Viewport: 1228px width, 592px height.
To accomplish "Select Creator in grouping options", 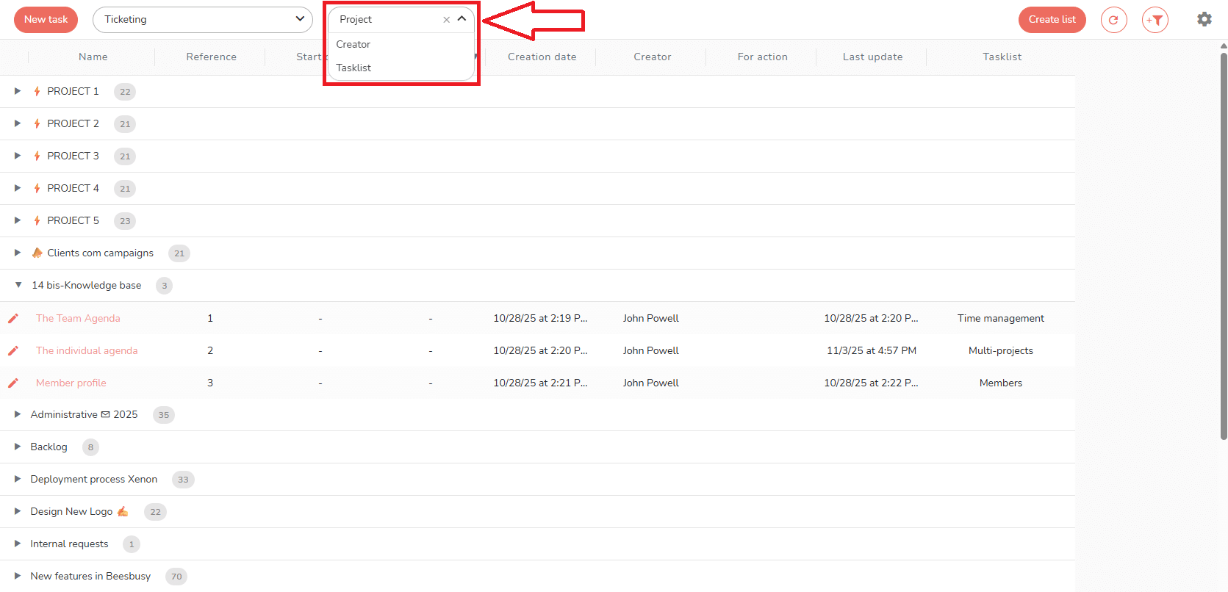I will [x=353, y=44].
